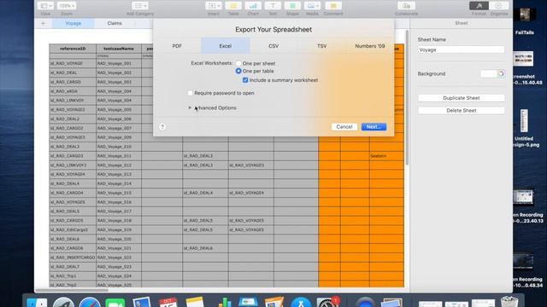547x307 pixels.
Task: Click the referenceID column header
Action: click(73, 49)
